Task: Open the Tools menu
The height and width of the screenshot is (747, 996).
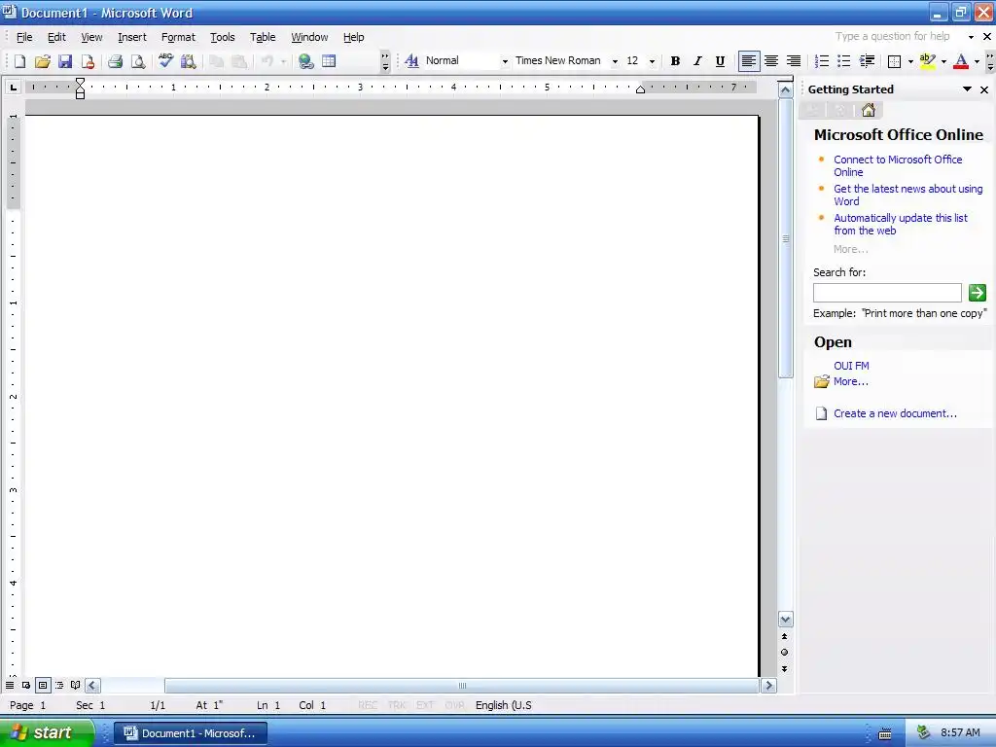Action: coord(223,37)
